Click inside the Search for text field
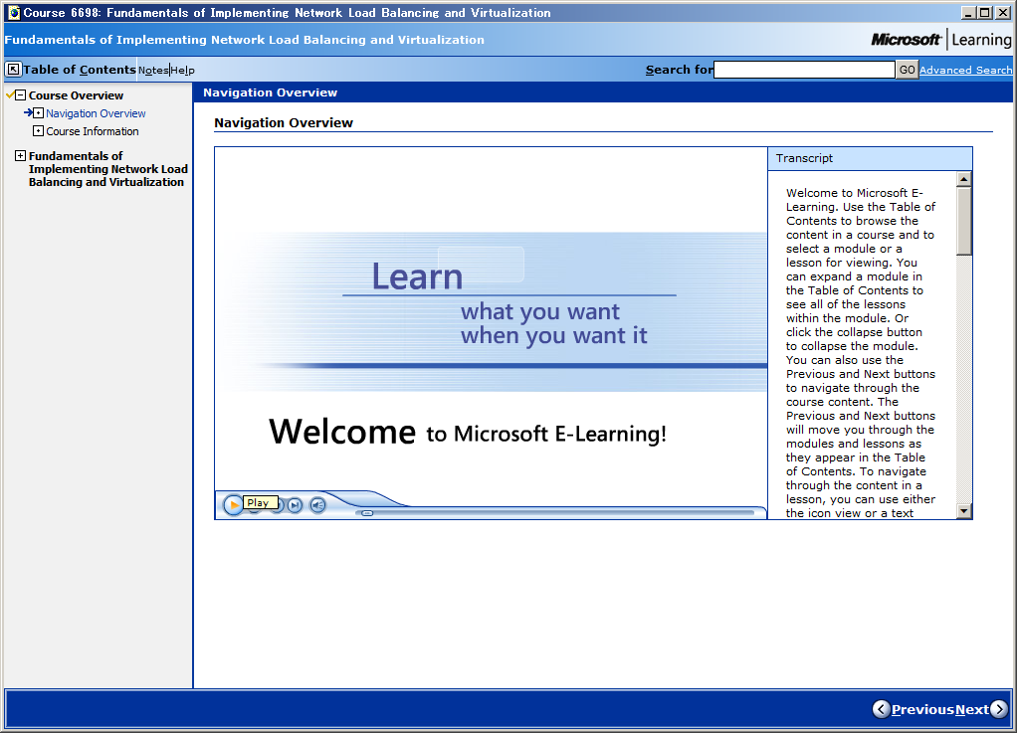This screenshot has width=1017, height=733. 804,70
